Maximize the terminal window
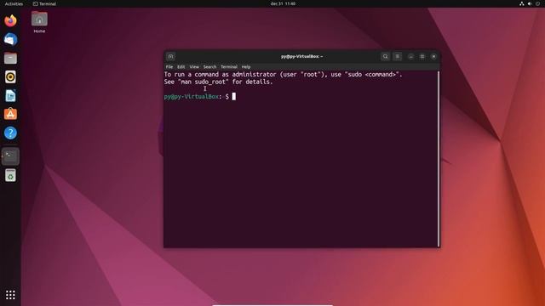Viewport: 545px width, 306px height. [422, 56]
